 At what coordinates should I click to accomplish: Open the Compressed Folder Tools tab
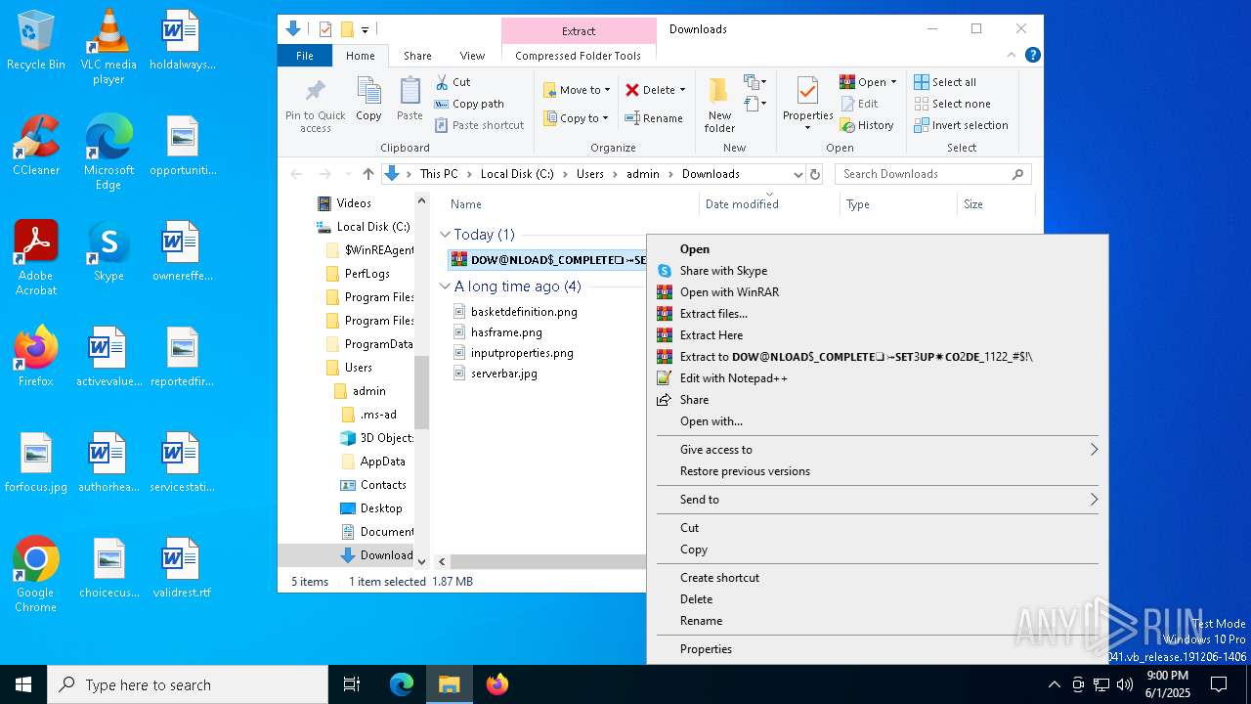[579, 56]
